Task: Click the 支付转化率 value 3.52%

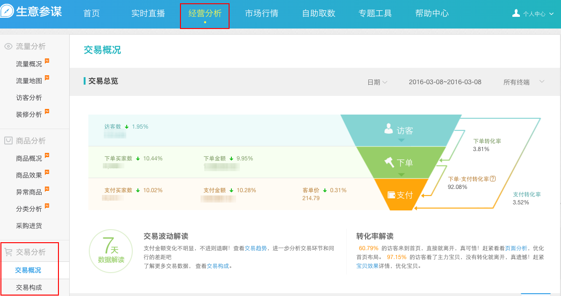Action: (520, 202)
